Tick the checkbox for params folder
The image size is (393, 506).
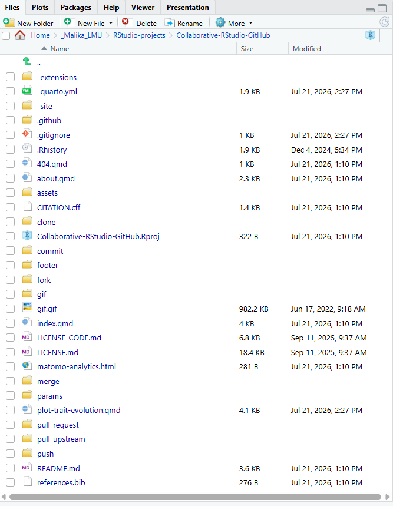(11, 395)
